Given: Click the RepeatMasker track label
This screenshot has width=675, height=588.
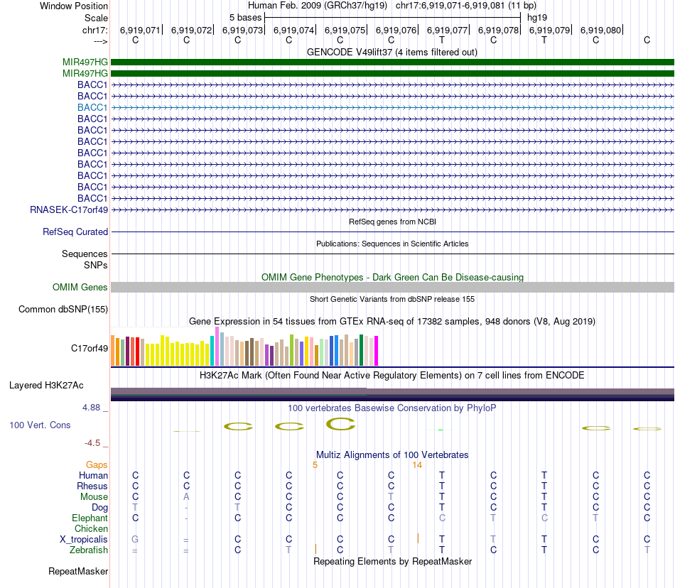Looking at the screenshot, I should [78, 571].
